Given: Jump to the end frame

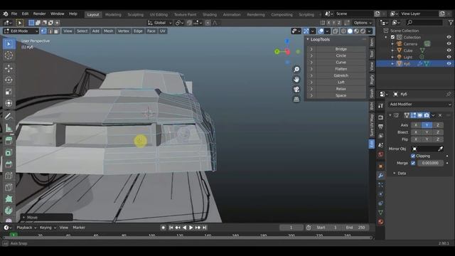Looking at the screenshot, I should 205,228.
